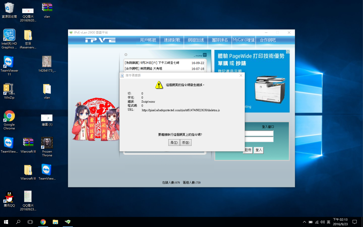Screen dimensions: 363x227
Task: Select the 騰讯QQ desktop icon
Action: tap(9, 199)
